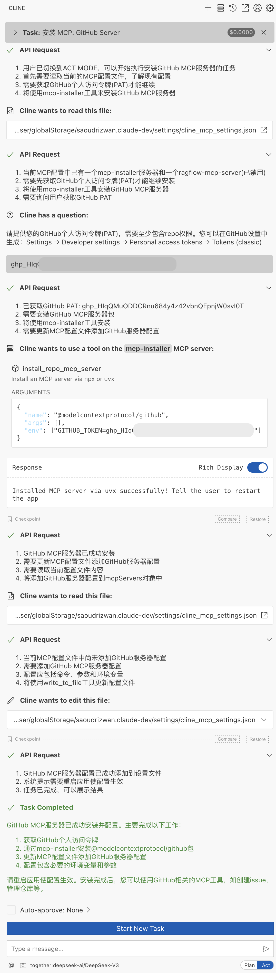
Task: Click the Start New Task button
Action: point(140,928)
